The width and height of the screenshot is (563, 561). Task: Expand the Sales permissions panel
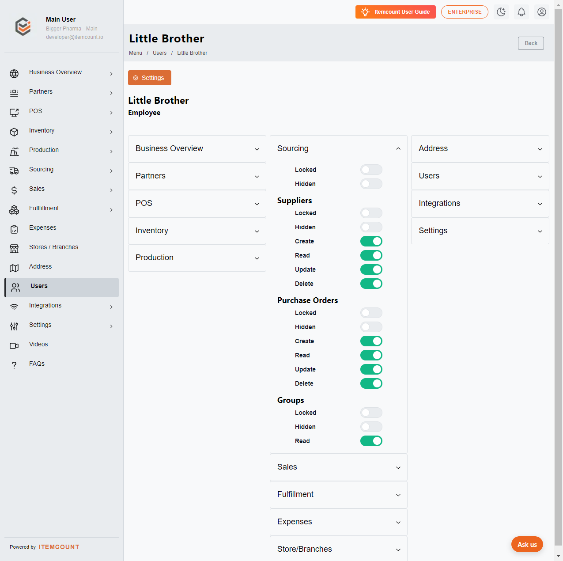tap(338, 467)
